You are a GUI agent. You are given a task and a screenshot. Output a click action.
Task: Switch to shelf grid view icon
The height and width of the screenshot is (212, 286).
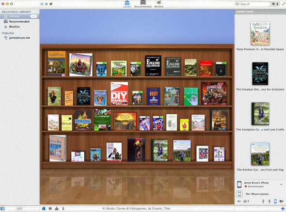[42, 4]
